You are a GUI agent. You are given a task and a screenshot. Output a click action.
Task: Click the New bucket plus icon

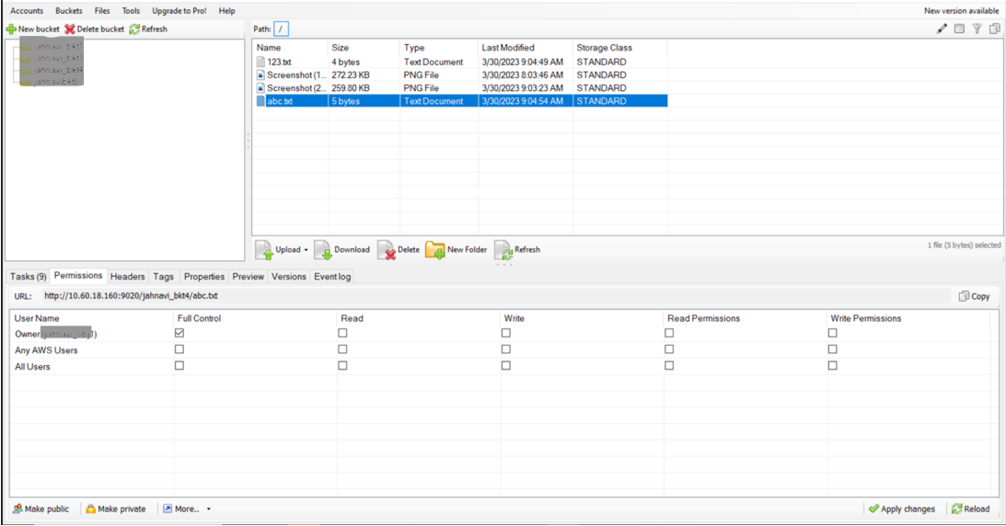tap(11, 29)
